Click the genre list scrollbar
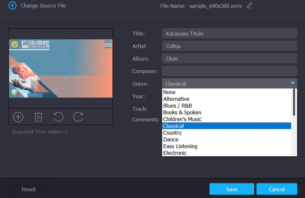The image size is (305, 198). coord(294,102)
